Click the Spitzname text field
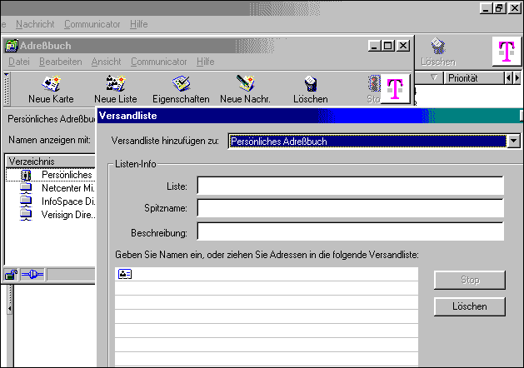 [350, 208]
